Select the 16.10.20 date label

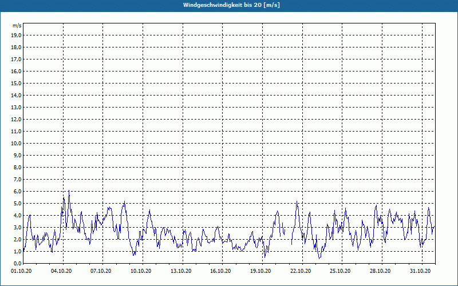point(221,271)
